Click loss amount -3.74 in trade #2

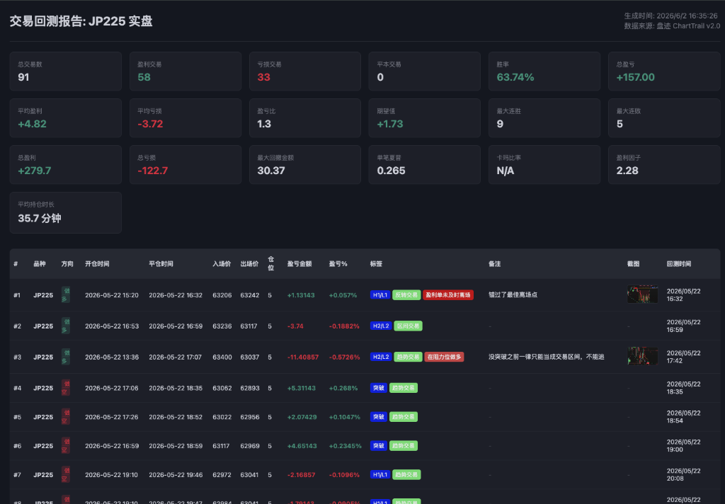(x=295, y=326)
